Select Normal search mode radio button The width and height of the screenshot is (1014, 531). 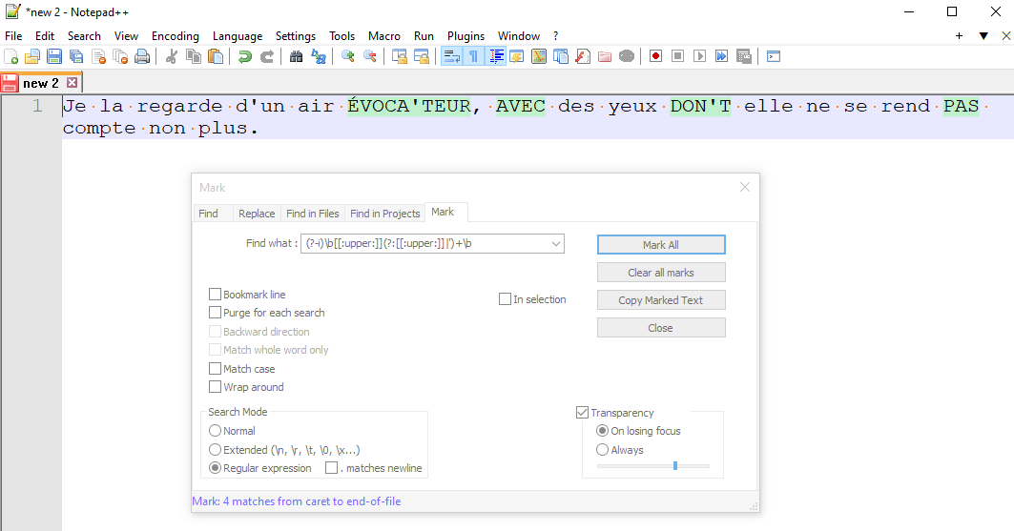click(x=216, y=431)
